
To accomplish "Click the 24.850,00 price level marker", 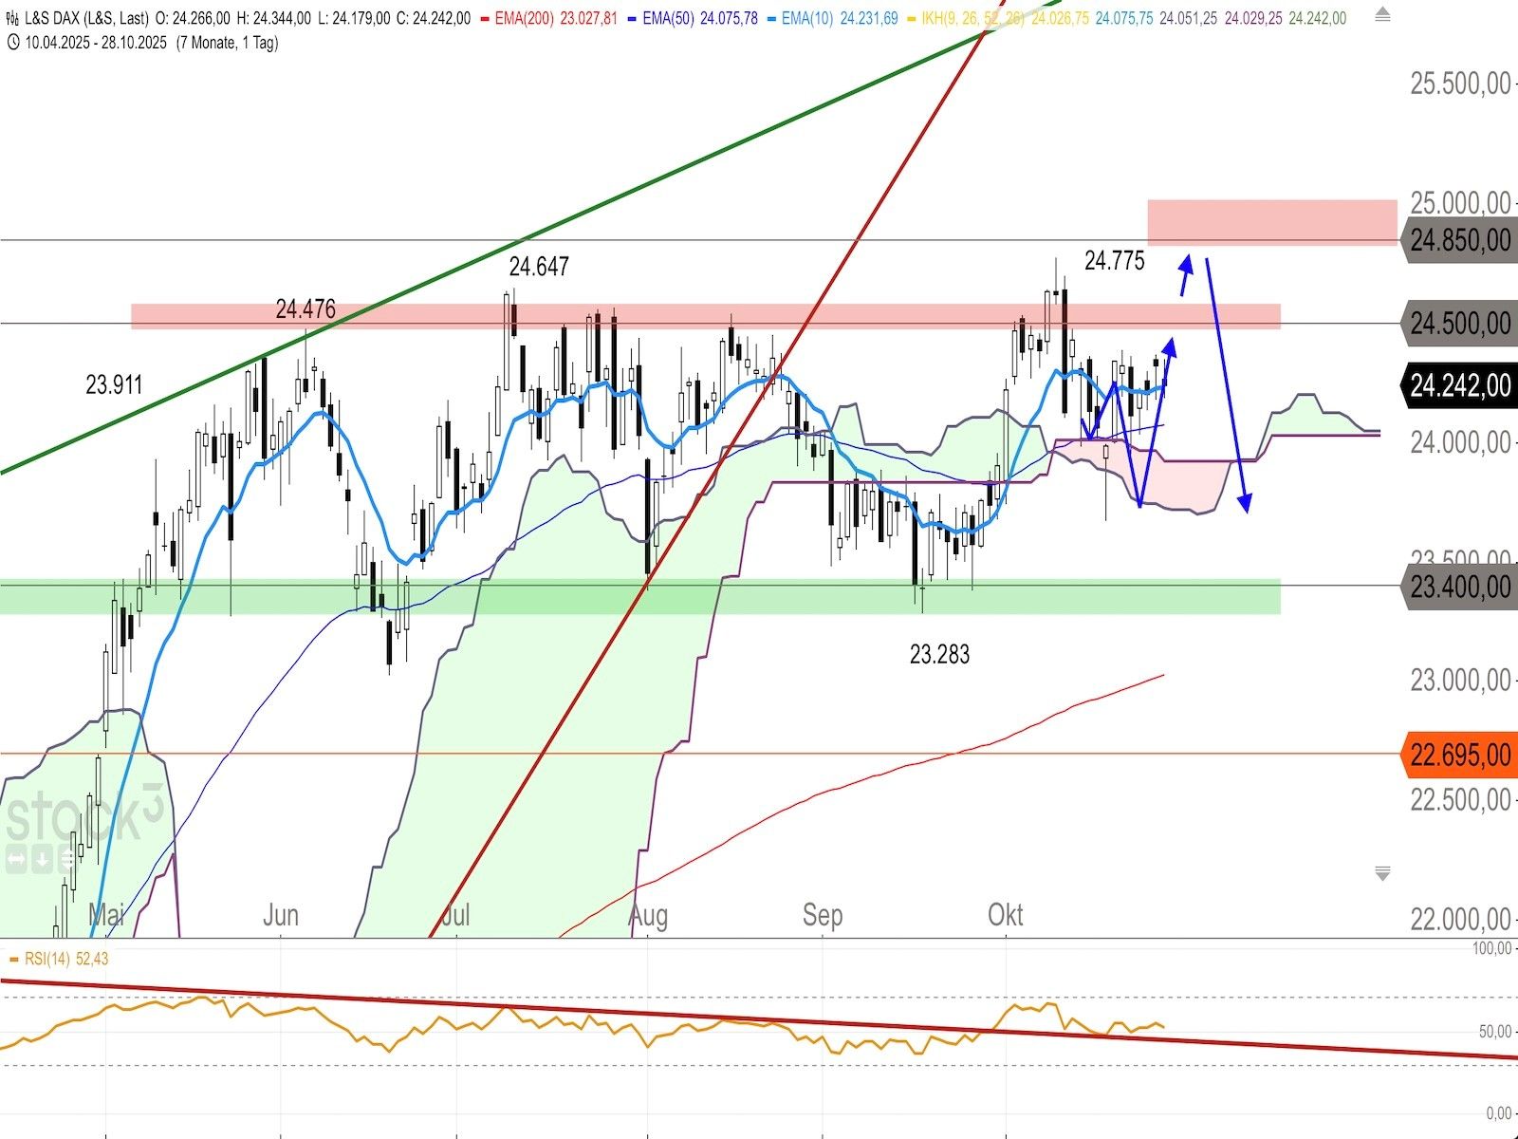I will pos(1459,240).
